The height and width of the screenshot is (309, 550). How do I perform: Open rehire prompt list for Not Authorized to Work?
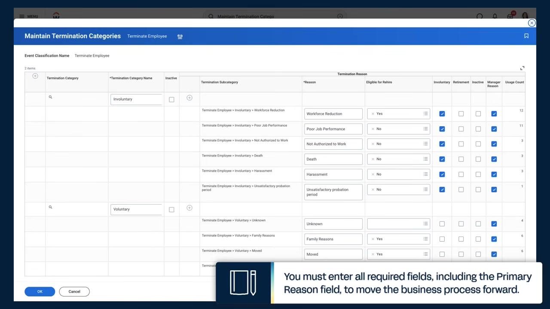click(425, 144)
